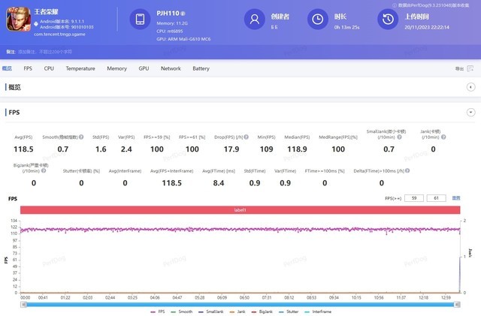Viewport: 481px width, 316px height.
Task: Switch to the Temperature tab
Action: tap(80, 68)
